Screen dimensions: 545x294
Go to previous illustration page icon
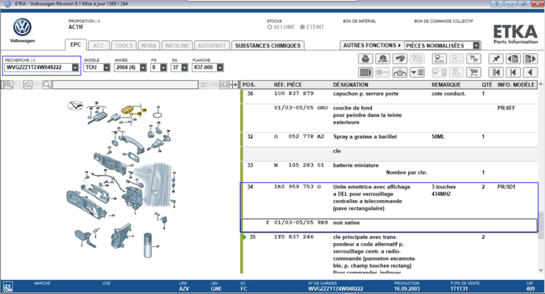click(x=513, y=59)
